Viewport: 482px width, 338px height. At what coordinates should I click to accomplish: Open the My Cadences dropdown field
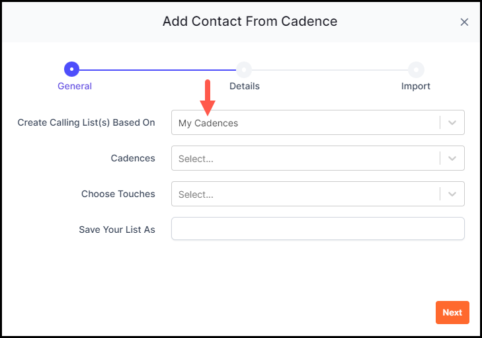318,122
